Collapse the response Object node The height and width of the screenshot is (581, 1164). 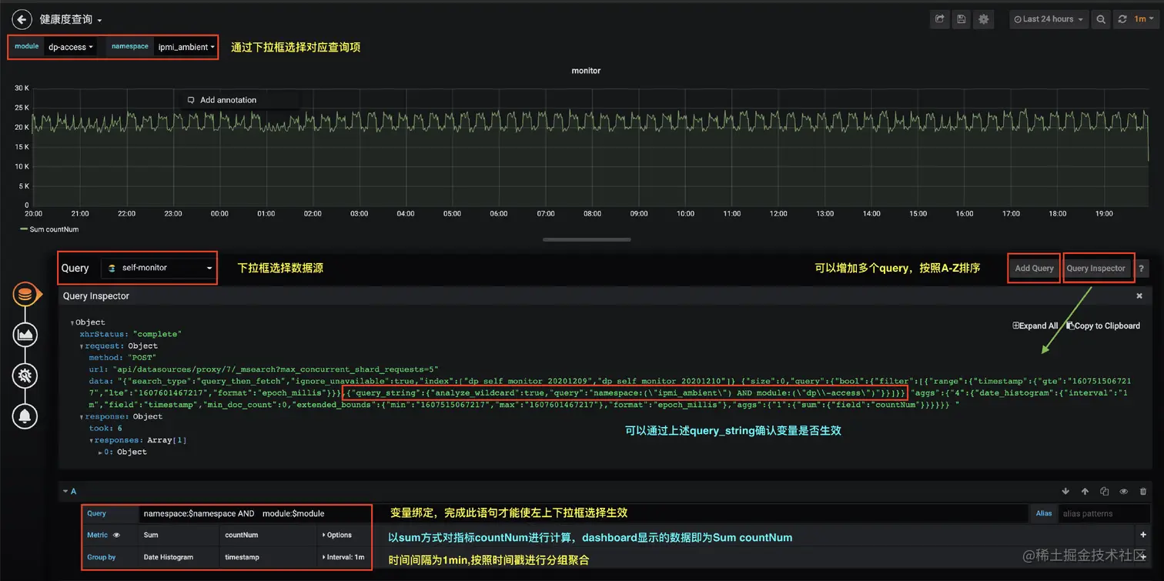(x=82, y=416)
